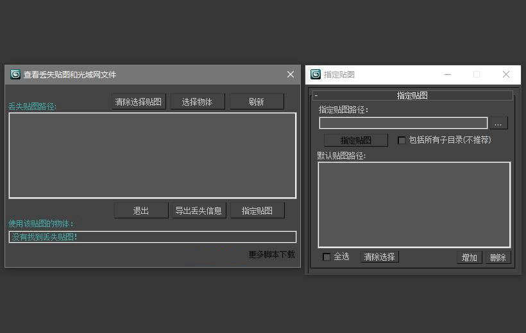
Task: Click the 3ds Max icon in 指定贴图 title bar
Action: (x=316, y=74)
